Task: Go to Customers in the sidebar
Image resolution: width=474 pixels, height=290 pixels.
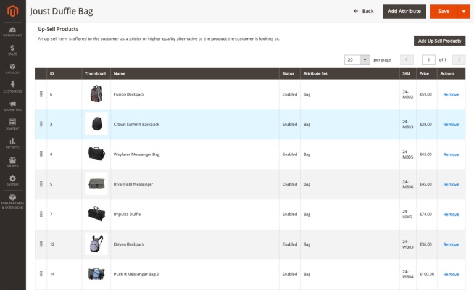Action: click(12, 87)
